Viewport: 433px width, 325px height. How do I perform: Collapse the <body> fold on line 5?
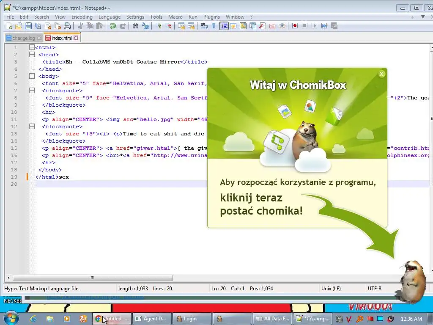click(x=32, y=76)
